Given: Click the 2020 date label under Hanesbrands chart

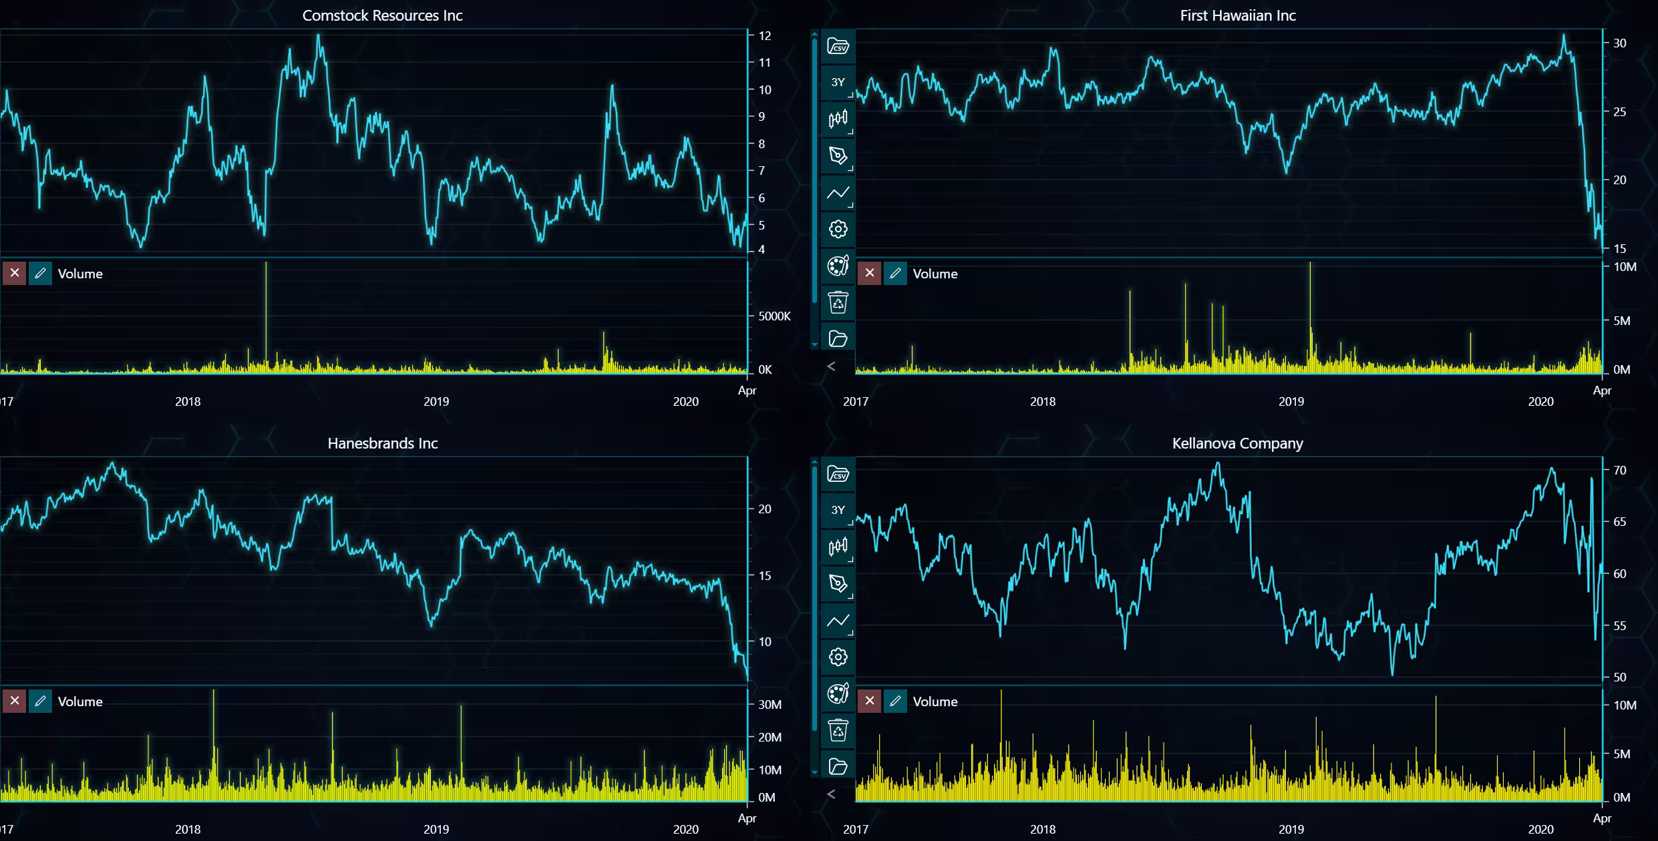Looking at the screenshot, I should [x=686, y=829].
